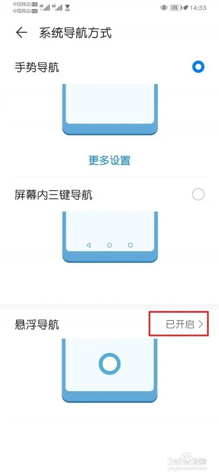Tap the 悬浮导航 label

37,325
